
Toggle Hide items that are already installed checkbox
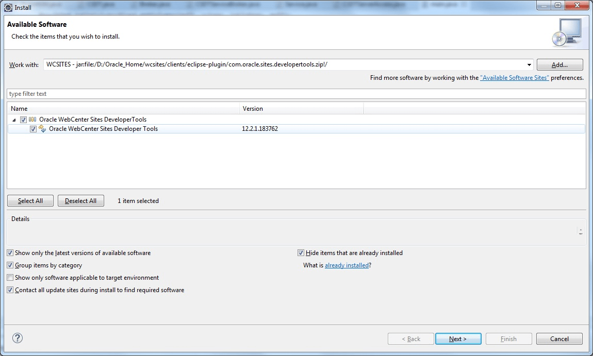(x=301, y=253)
